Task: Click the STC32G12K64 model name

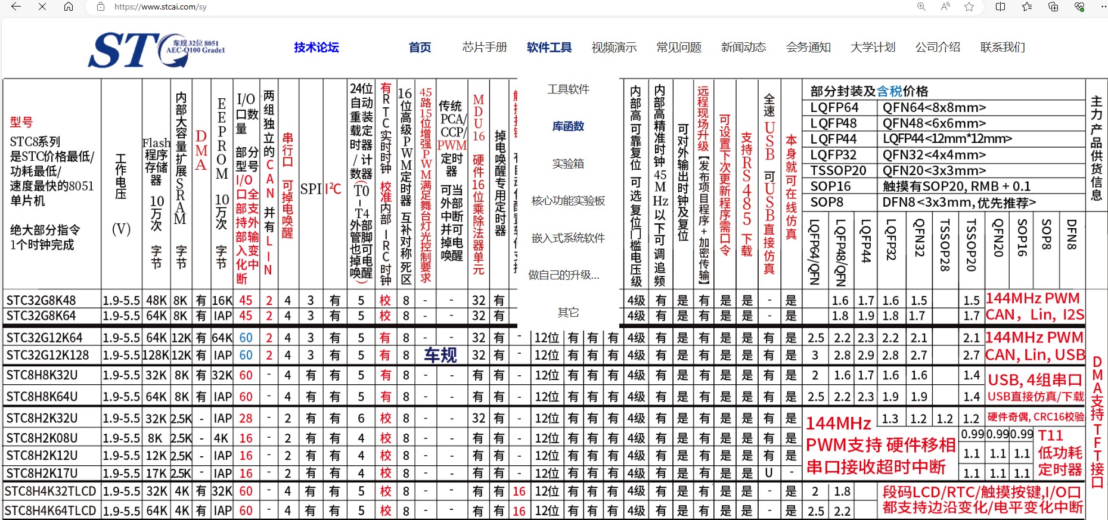Action: (44, 338)
